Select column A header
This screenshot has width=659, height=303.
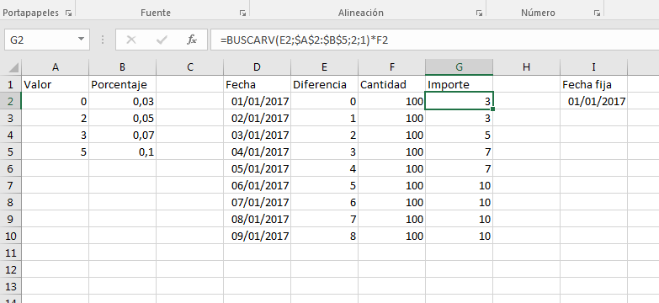[55, 67]
